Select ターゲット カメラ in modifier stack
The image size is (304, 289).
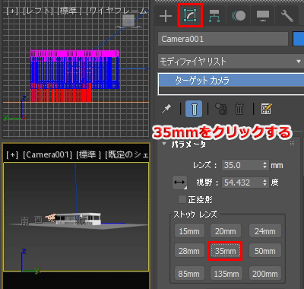tap(231, 81)
